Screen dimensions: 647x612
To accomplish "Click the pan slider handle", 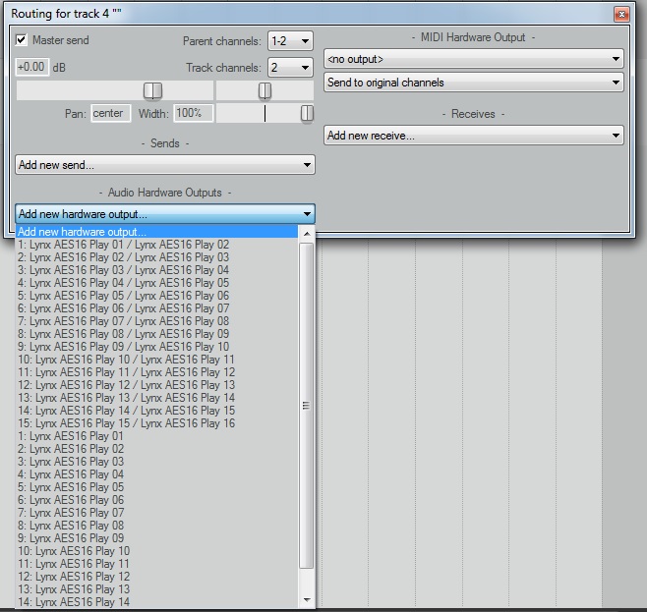I will pos(265,90).
